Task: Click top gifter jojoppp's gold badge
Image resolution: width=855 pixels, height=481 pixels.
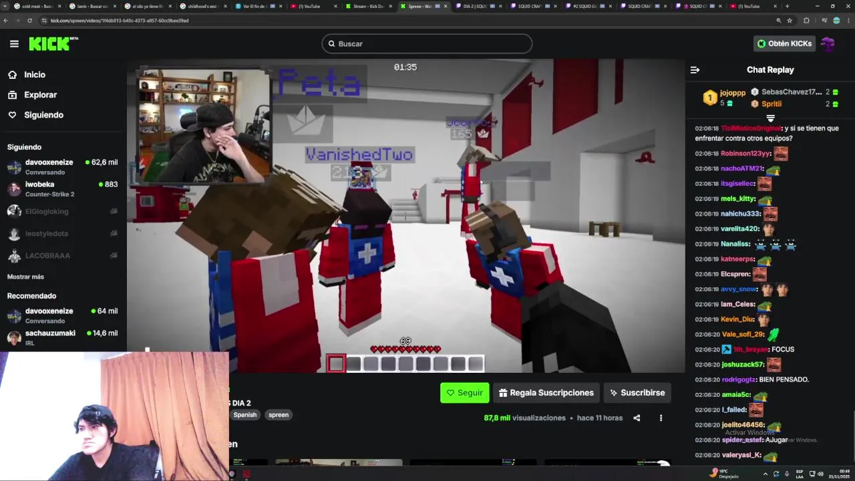Action: [x=709, y=98]
